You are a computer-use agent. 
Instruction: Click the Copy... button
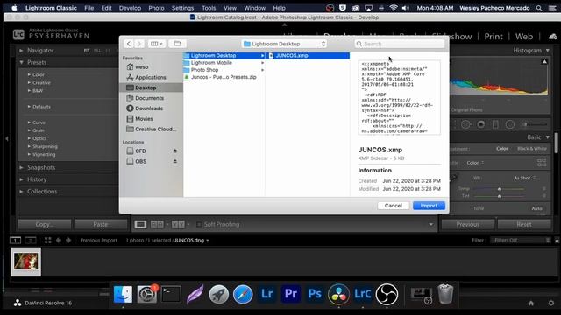[x=45, y=224]
